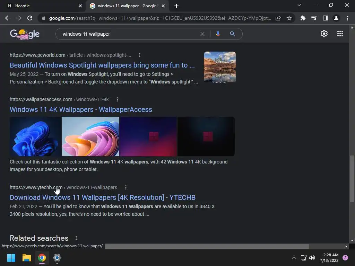
Task: Close the windows 11 wallpaper tab
Action: pyautogui.click(x=163, y=6)
